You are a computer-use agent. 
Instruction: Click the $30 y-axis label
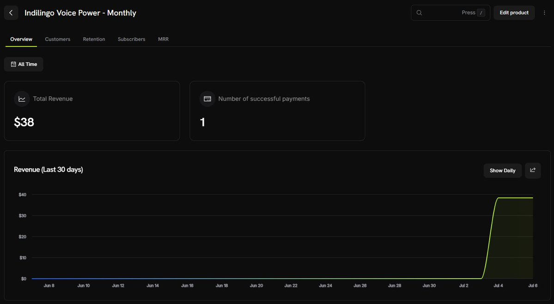[23, 215]
